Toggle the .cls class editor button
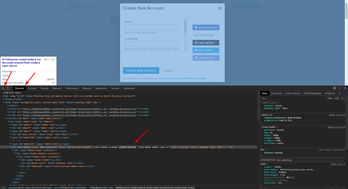Viewport: 348px width, 189px height. pyautogui.click(x=337, y=98)
